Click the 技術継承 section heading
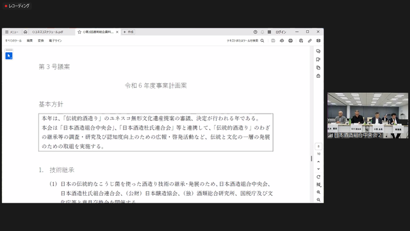Screen dimensions: 410x231 [62, 170]
